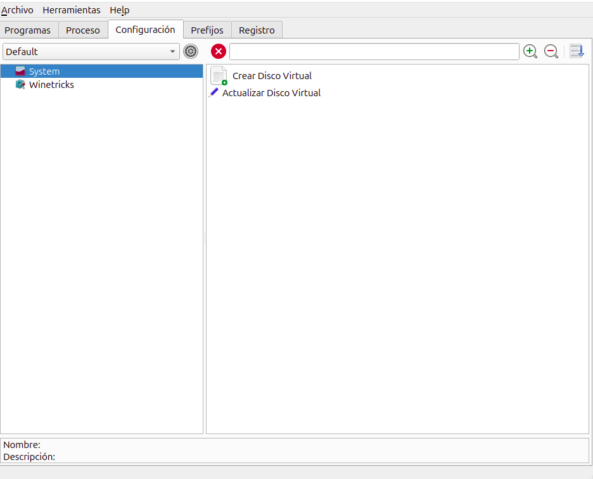Click the zoom in magnifier icon
The width and height of the screenshot is (593, 479).
point(530,52)
